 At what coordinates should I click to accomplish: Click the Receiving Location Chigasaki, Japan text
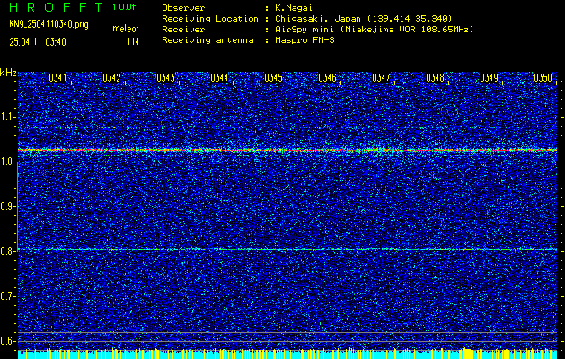point(363,19)
